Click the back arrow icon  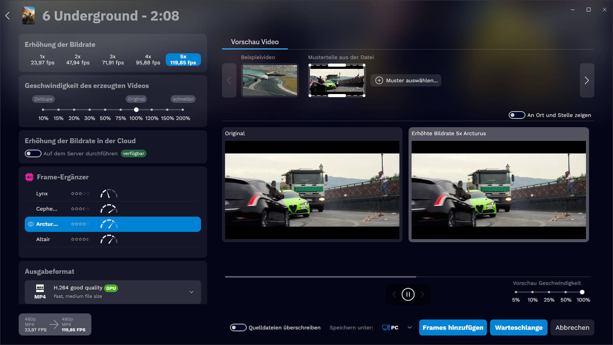[8, 16]
